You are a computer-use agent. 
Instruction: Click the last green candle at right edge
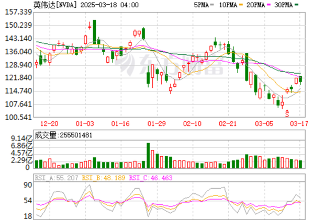[x=301, y=79]
